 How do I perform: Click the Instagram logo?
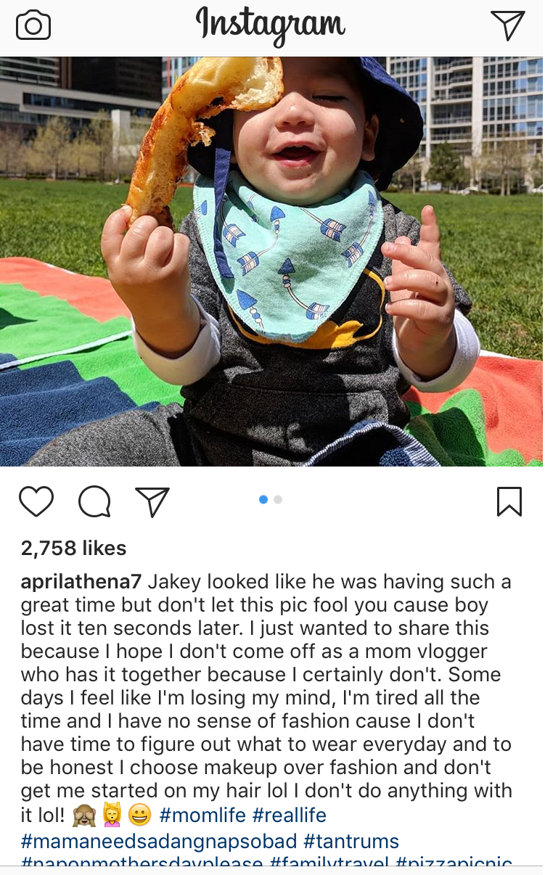270,26
